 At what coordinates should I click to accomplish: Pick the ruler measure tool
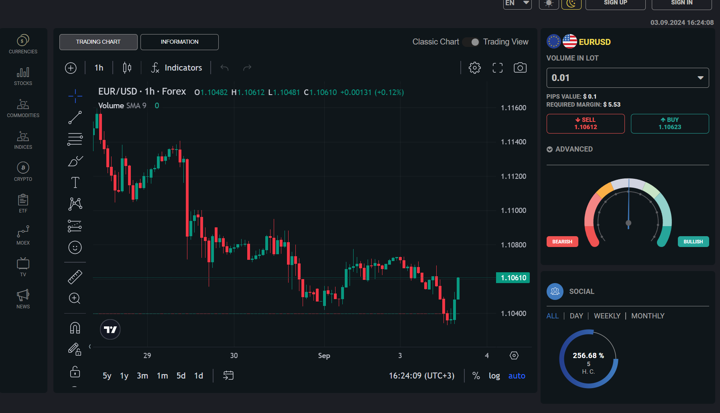(75, 277)
